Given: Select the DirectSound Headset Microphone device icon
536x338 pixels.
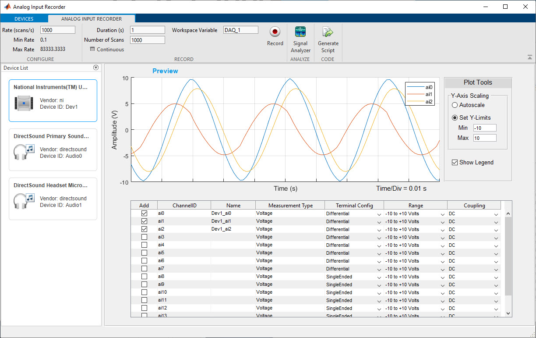Looking at the screenshot, I should pyautogui.click(x=24, y=201).
